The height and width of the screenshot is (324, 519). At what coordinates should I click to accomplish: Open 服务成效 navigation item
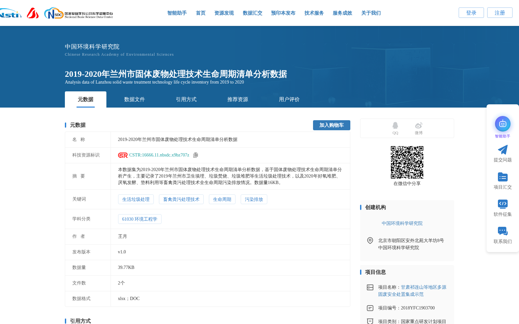(343, 13)
